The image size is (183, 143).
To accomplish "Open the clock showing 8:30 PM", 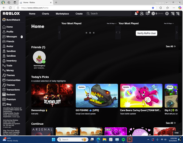I will point(173,139).
